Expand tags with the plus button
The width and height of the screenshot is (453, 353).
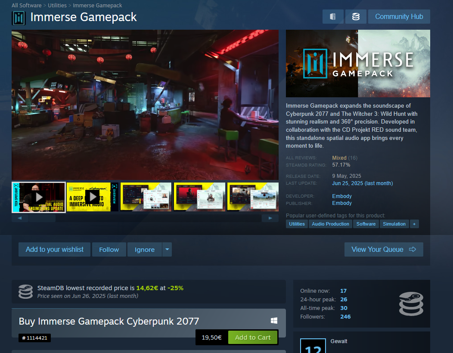tap(414, 224)
